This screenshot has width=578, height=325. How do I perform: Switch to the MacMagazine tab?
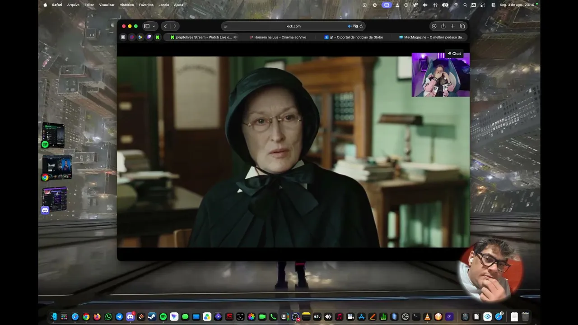click(431, 37)
